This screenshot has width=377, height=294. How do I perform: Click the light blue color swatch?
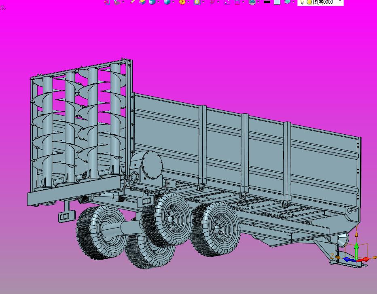[x=277, y=2]
